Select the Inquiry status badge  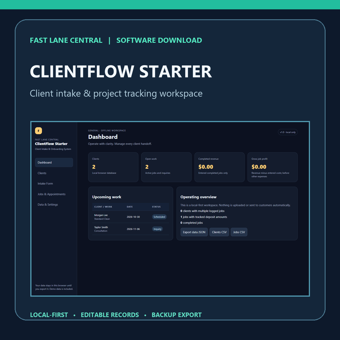[x=158, y=229]
